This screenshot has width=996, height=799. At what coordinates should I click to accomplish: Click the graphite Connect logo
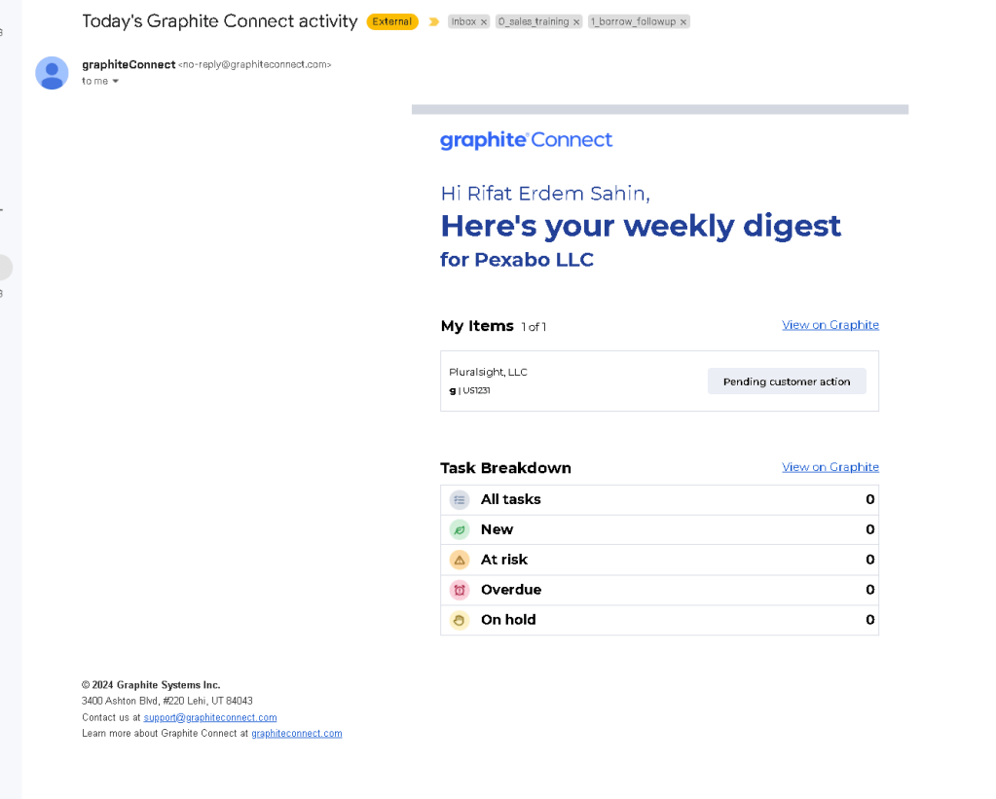point(526,140)
